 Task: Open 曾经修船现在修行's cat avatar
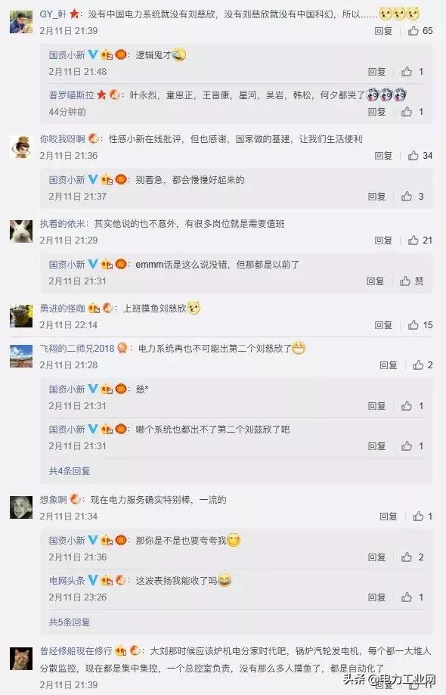(x=21, y=659)
